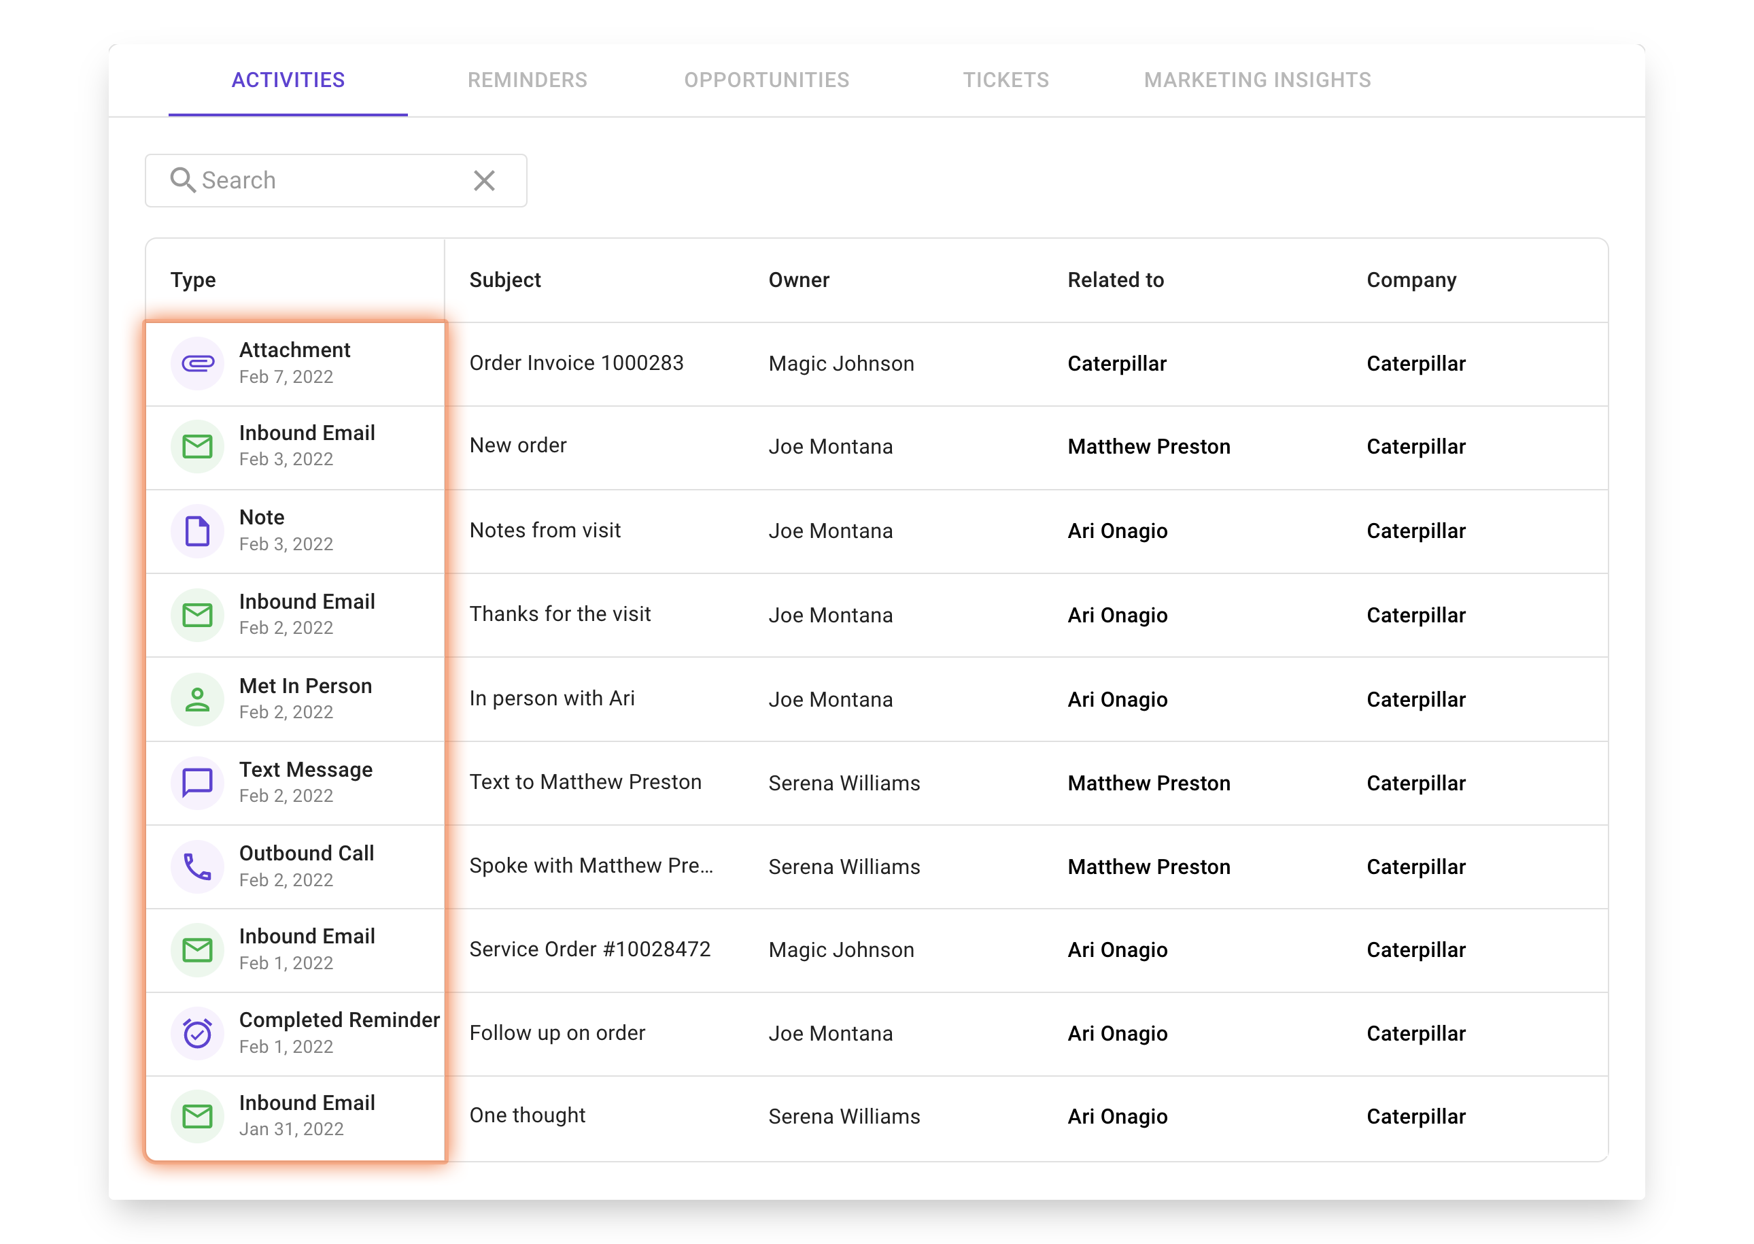Click the Type column header
This screenshot has width=1754, height=1244.
(193, 280)
